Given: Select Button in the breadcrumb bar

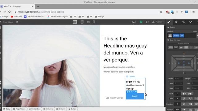Looking at the screenshot, I should pyautogui.click(x=72, y=109).
